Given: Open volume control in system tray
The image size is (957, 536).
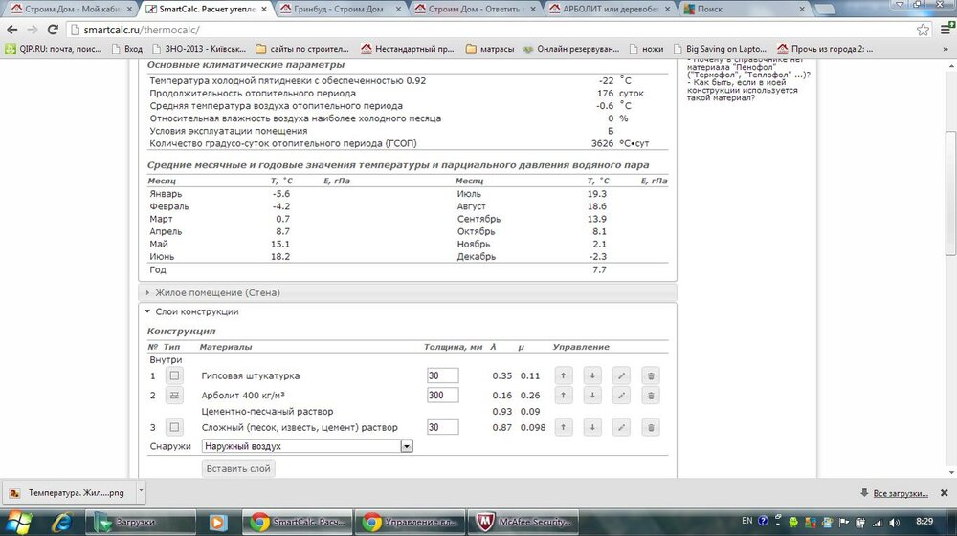Looking at the screenshot, I should coord(895,522).
